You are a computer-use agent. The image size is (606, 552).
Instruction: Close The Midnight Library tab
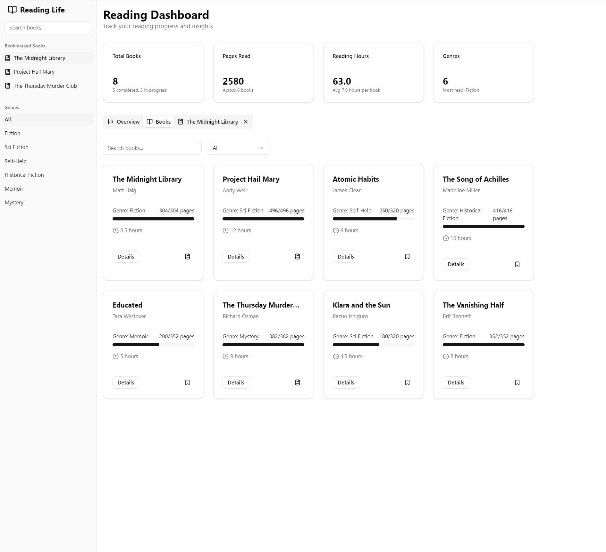(246, 122)
